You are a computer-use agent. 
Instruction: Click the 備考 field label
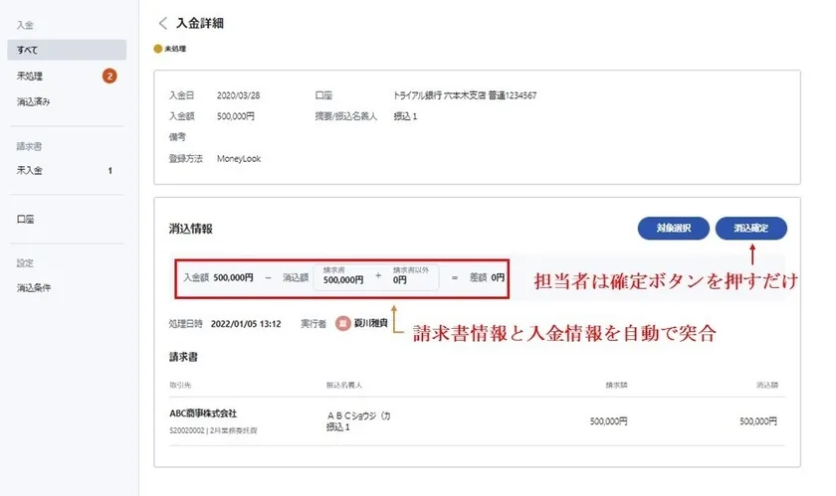tap(177, 137)
